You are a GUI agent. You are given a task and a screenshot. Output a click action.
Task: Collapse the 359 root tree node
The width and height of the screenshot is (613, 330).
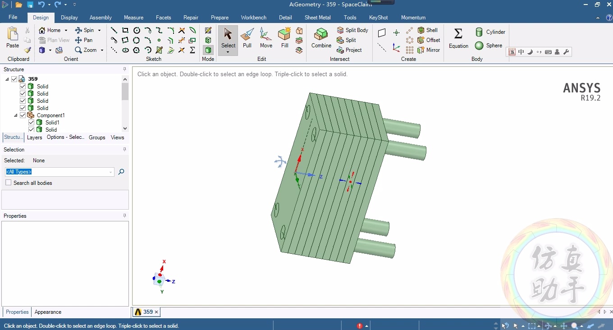point(7,78)
